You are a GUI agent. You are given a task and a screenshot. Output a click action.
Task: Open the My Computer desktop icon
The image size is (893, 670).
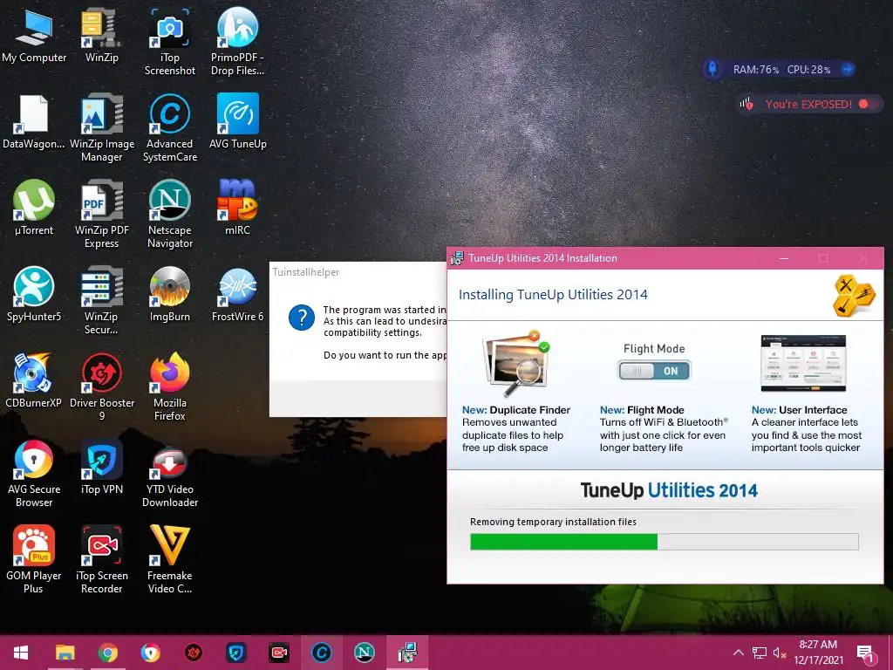click(x=34, y=35)
